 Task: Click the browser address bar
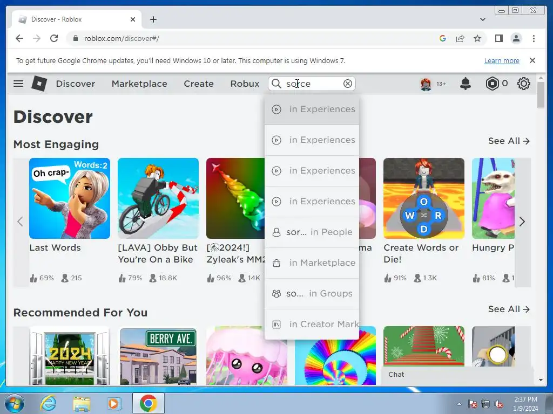(x=254, y=38)
